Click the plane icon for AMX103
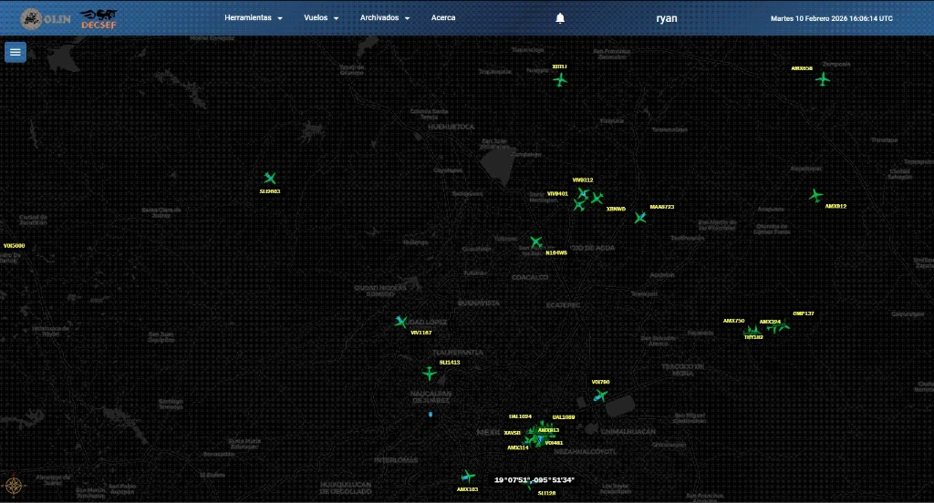 (468, 477)
